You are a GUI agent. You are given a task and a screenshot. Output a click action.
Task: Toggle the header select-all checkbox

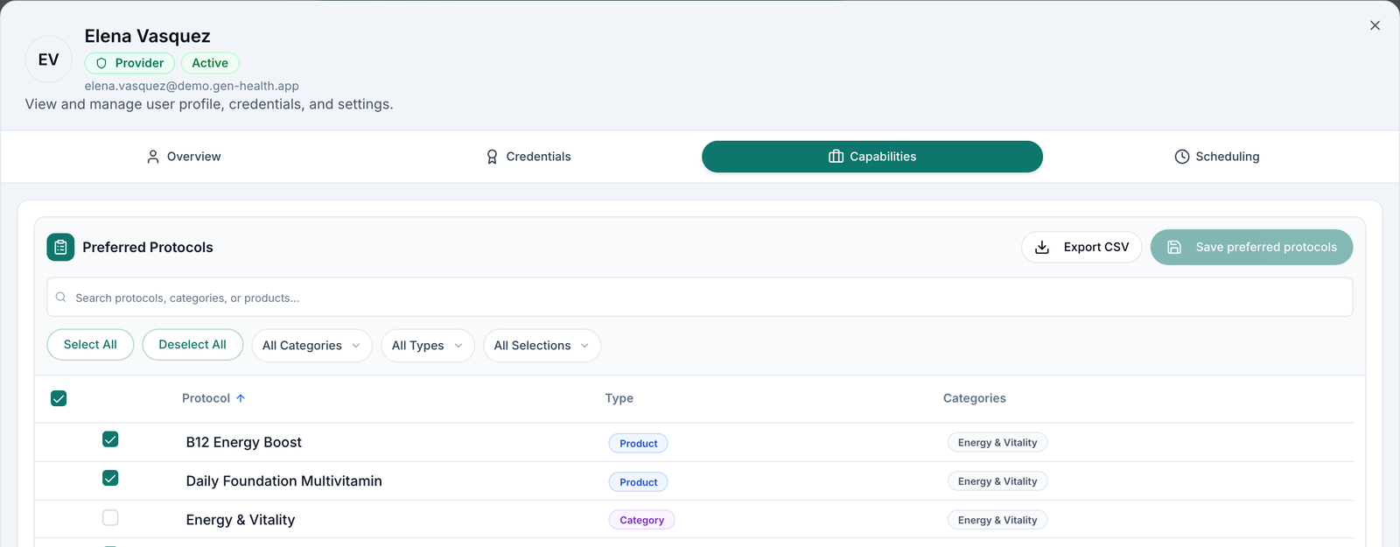(59, 398)
